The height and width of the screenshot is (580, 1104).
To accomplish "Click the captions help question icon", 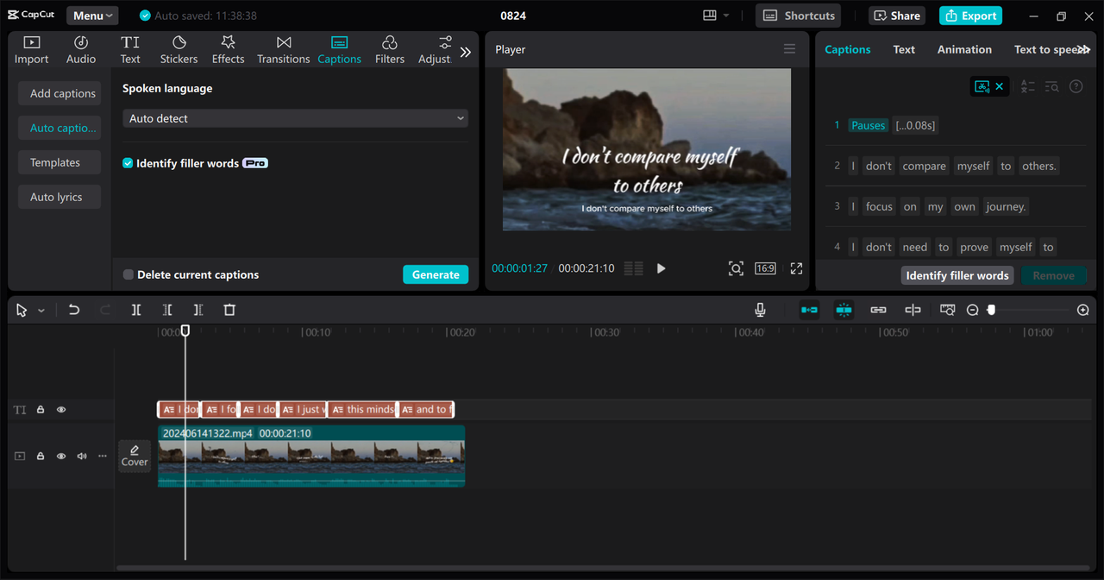I will tap(1076, 86).
